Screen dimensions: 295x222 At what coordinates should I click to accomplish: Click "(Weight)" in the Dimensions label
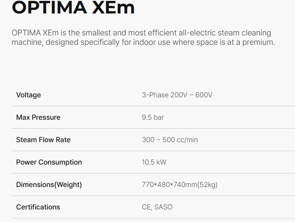(68, 185)
